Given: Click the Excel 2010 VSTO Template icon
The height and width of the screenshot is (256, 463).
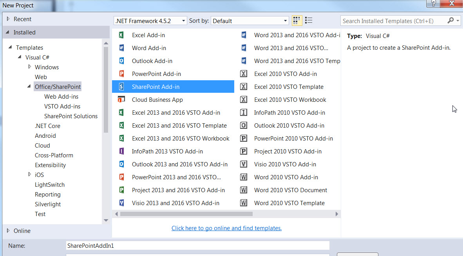Looking at the screenshot, I should 244,87.
